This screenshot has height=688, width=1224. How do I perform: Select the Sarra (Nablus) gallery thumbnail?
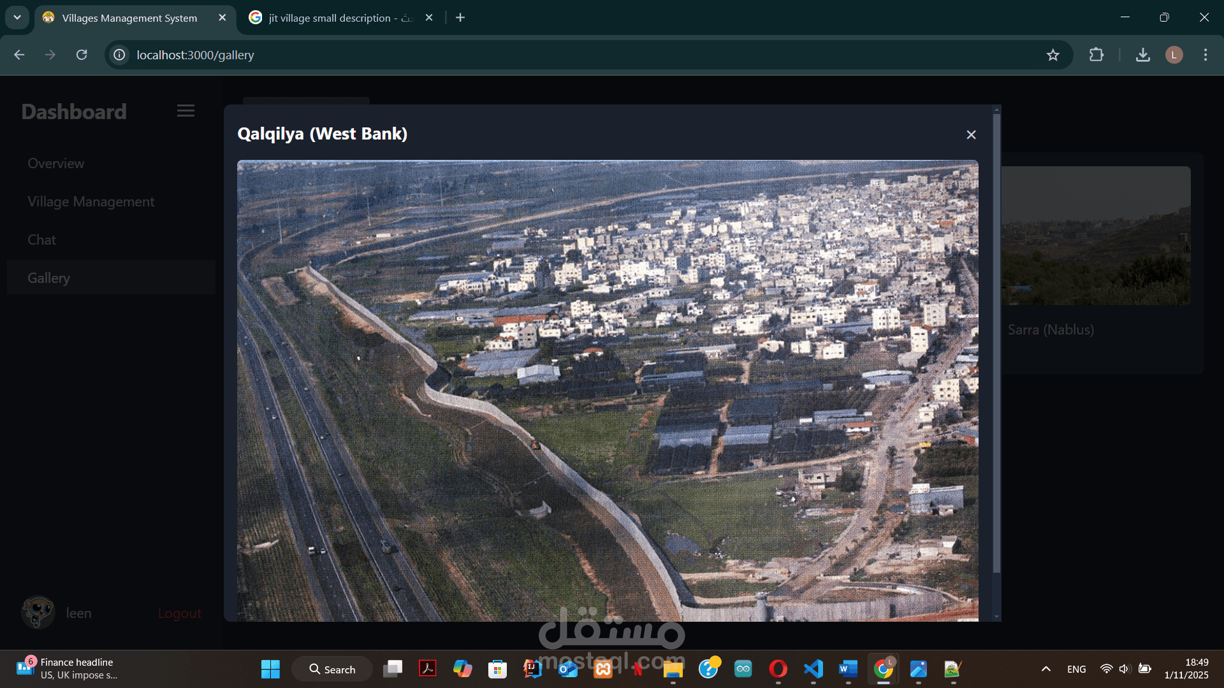click(x=1095, y=236)
